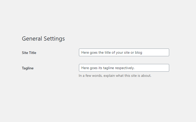Select the General Settings heading
Image resolution: width=196 pixels, height=122 pixels.
[x=43, y=39]
